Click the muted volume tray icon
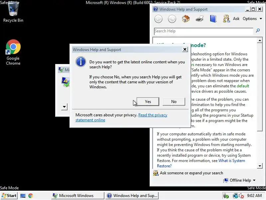The height and width of the screenshot is (200, 266). pos(241,196)
